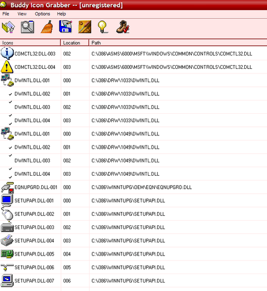Open the Help menu
Image resolution: width=267 pixels, height=291 pixels.
[x=61, y=14]
